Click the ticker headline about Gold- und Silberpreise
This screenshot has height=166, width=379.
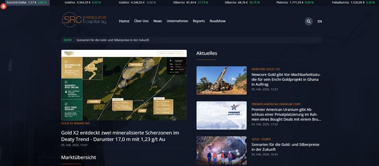[113, 40]
